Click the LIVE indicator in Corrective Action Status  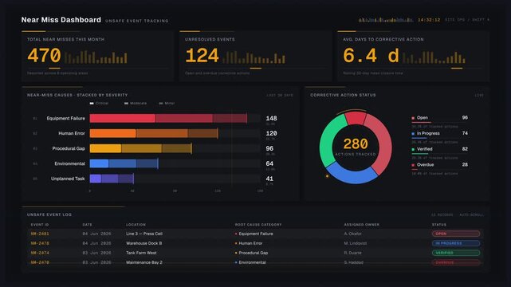(x=479, y=95)
